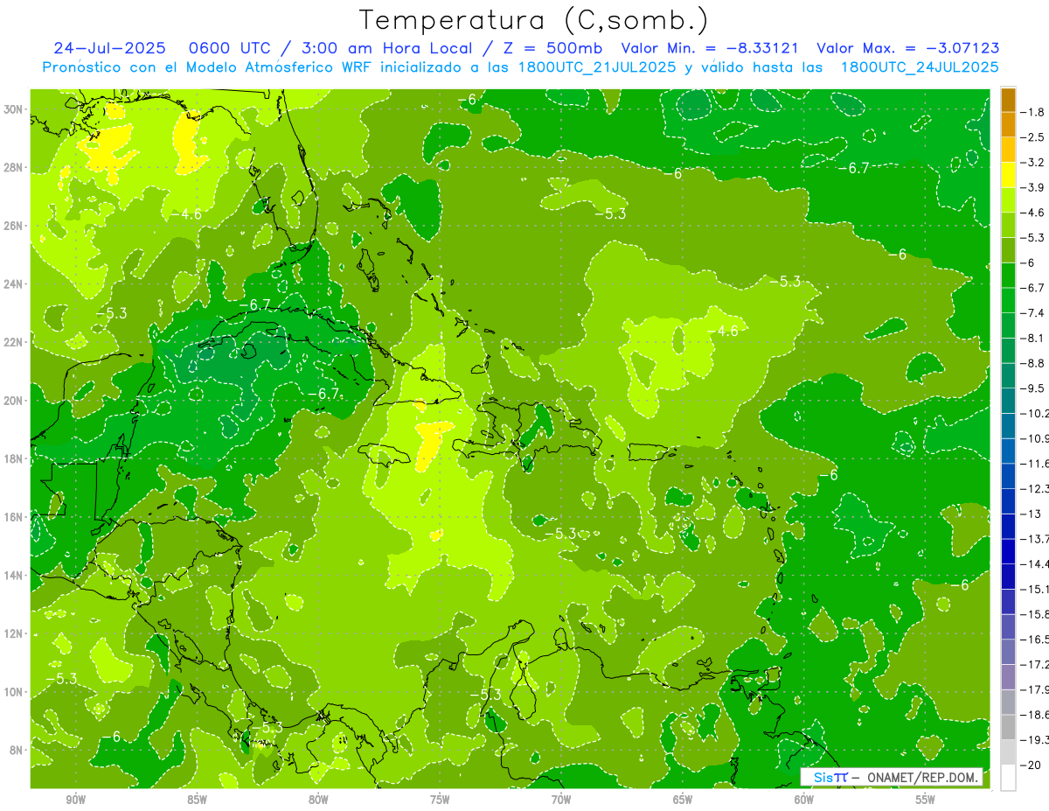Click the '8N' latitude axis label

(x=17, y=750)
